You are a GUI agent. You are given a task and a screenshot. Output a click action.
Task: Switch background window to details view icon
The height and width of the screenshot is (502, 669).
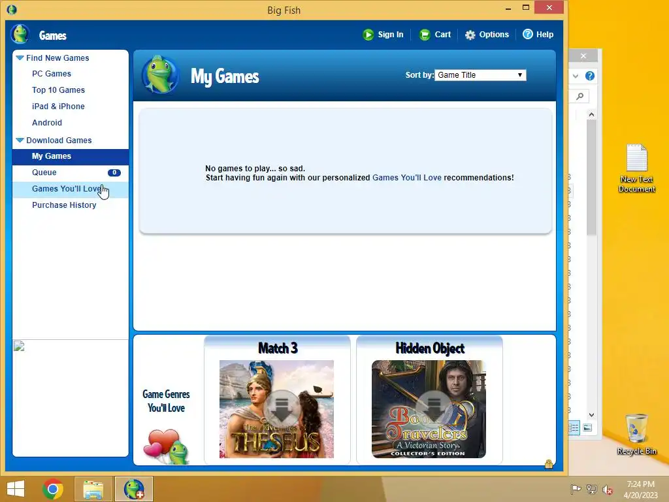[574, 427]
